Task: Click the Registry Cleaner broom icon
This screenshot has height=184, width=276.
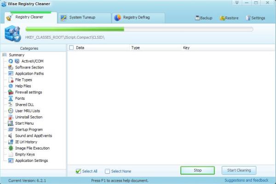Action: point(9,17)
